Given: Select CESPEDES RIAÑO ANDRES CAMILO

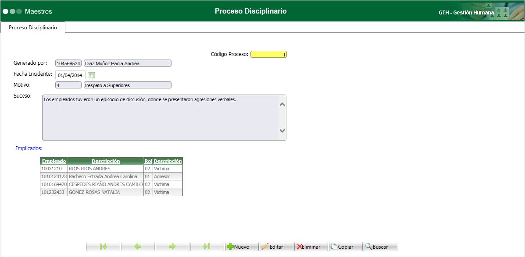Looking at the screenshot, I should click(x=106, y=184).
